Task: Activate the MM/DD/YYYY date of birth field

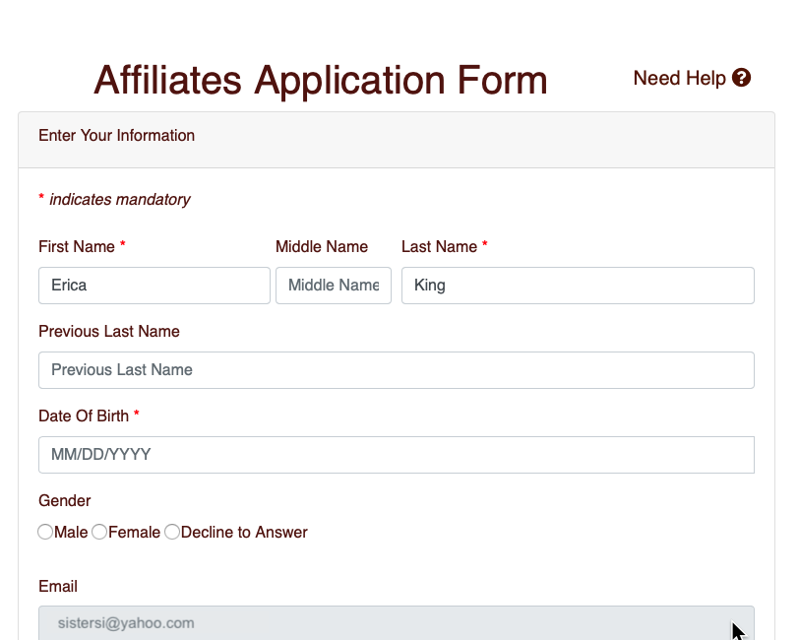Action: click(x=396, y=455)
